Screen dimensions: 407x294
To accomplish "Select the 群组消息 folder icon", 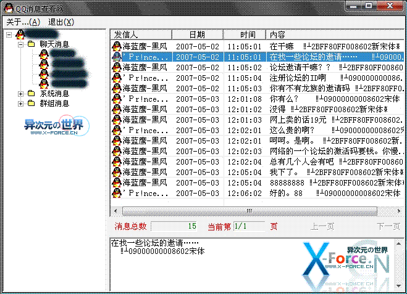I will coord(31,104).
